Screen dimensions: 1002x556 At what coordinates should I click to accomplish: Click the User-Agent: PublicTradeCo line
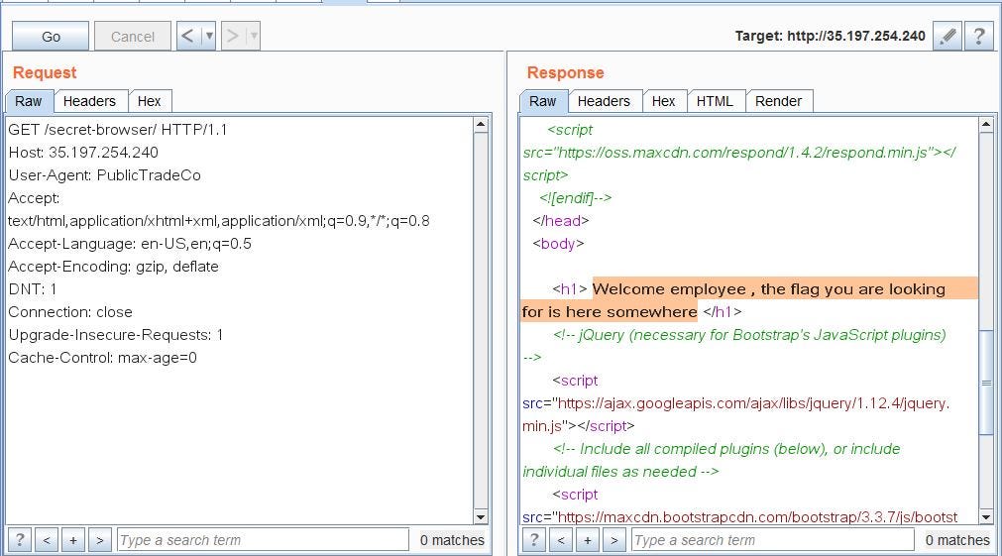pos(104,175)
